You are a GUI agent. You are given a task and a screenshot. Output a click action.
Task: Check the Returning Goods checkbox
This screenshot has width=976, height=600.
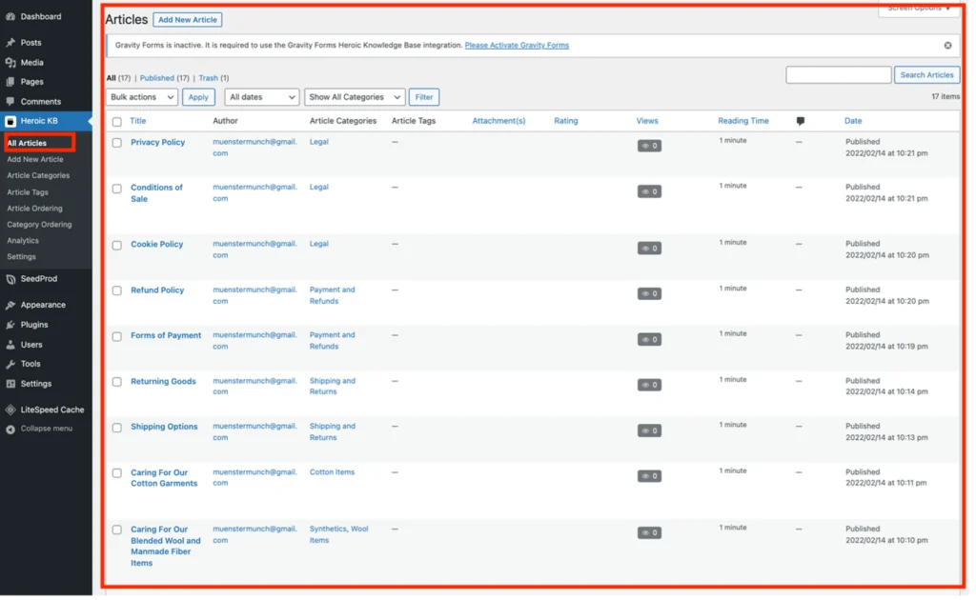coord(117,384)
